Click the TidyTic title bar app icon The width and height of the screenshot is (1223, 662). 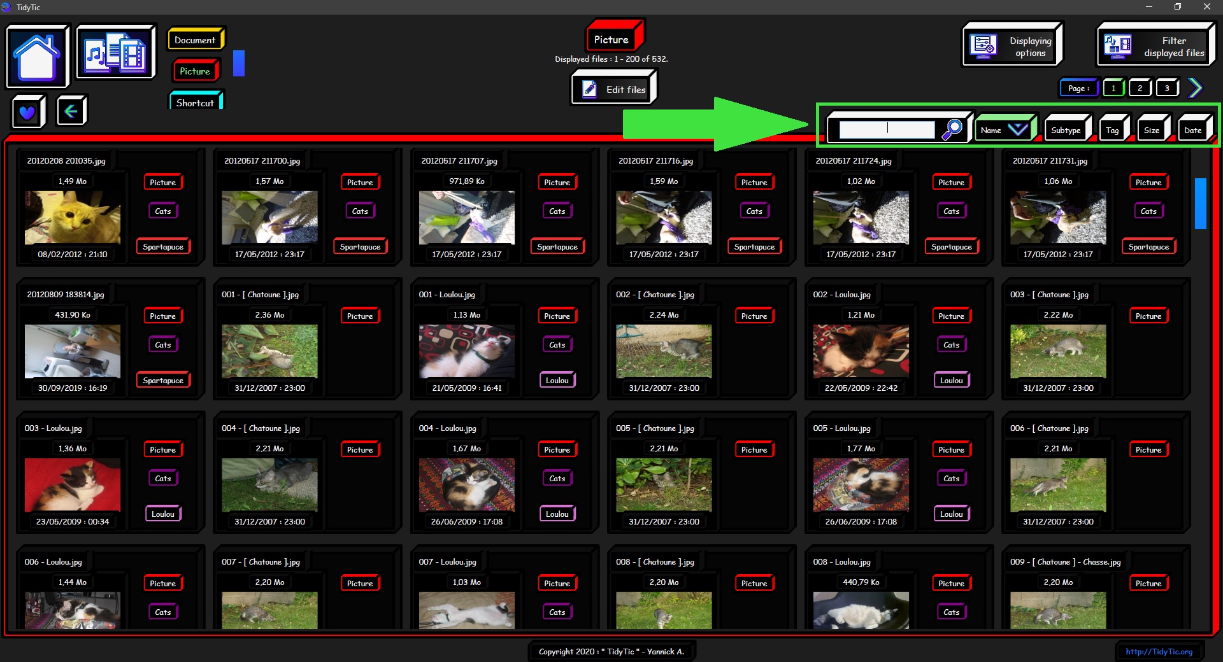[x=6, y=7]
